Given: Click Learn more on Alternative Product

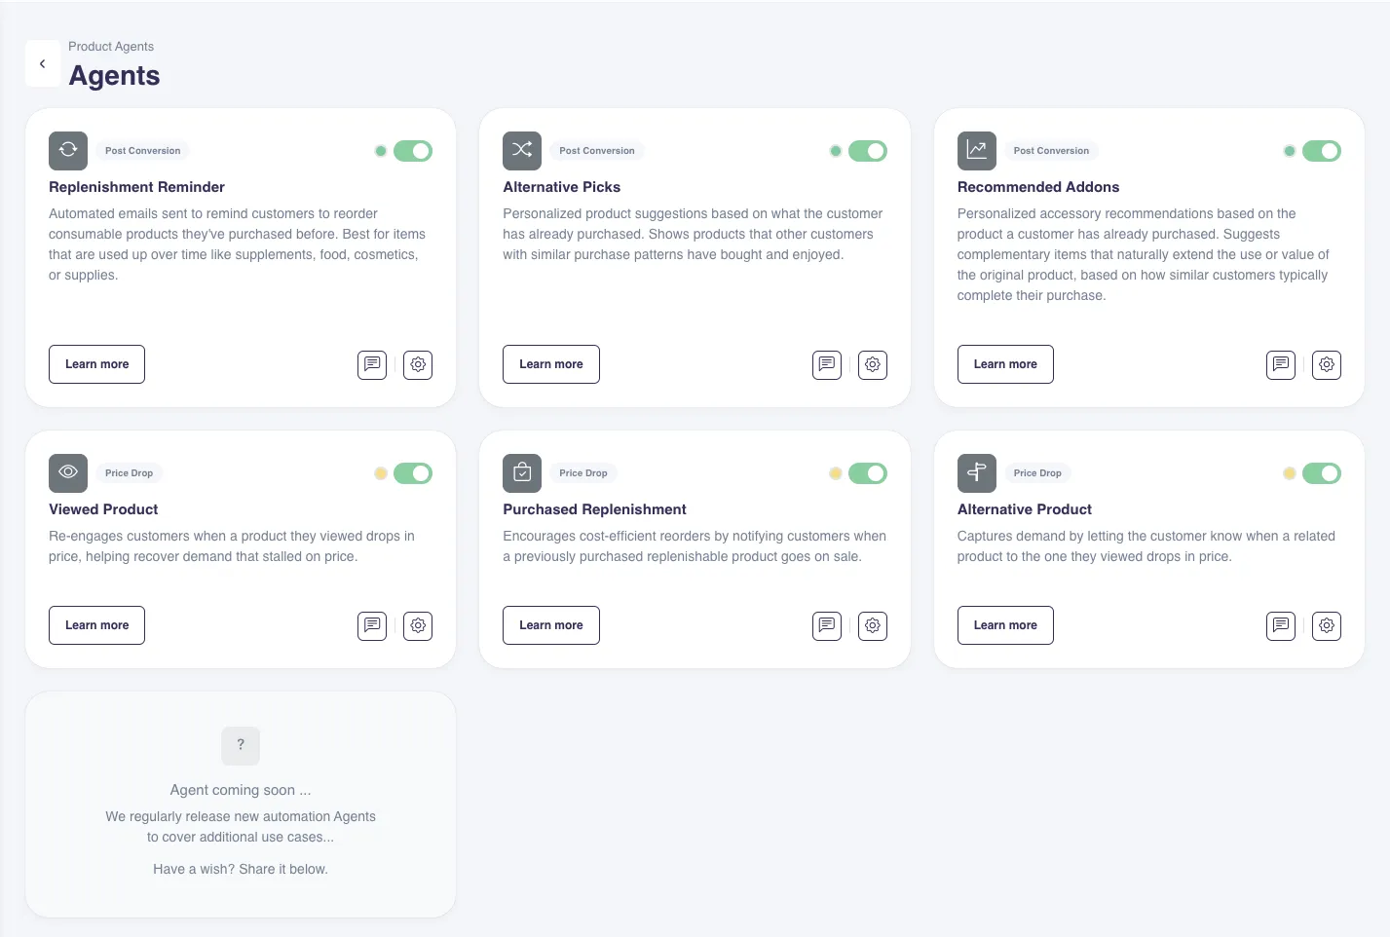Looking at the screenshot, I should coord(1005,625).
